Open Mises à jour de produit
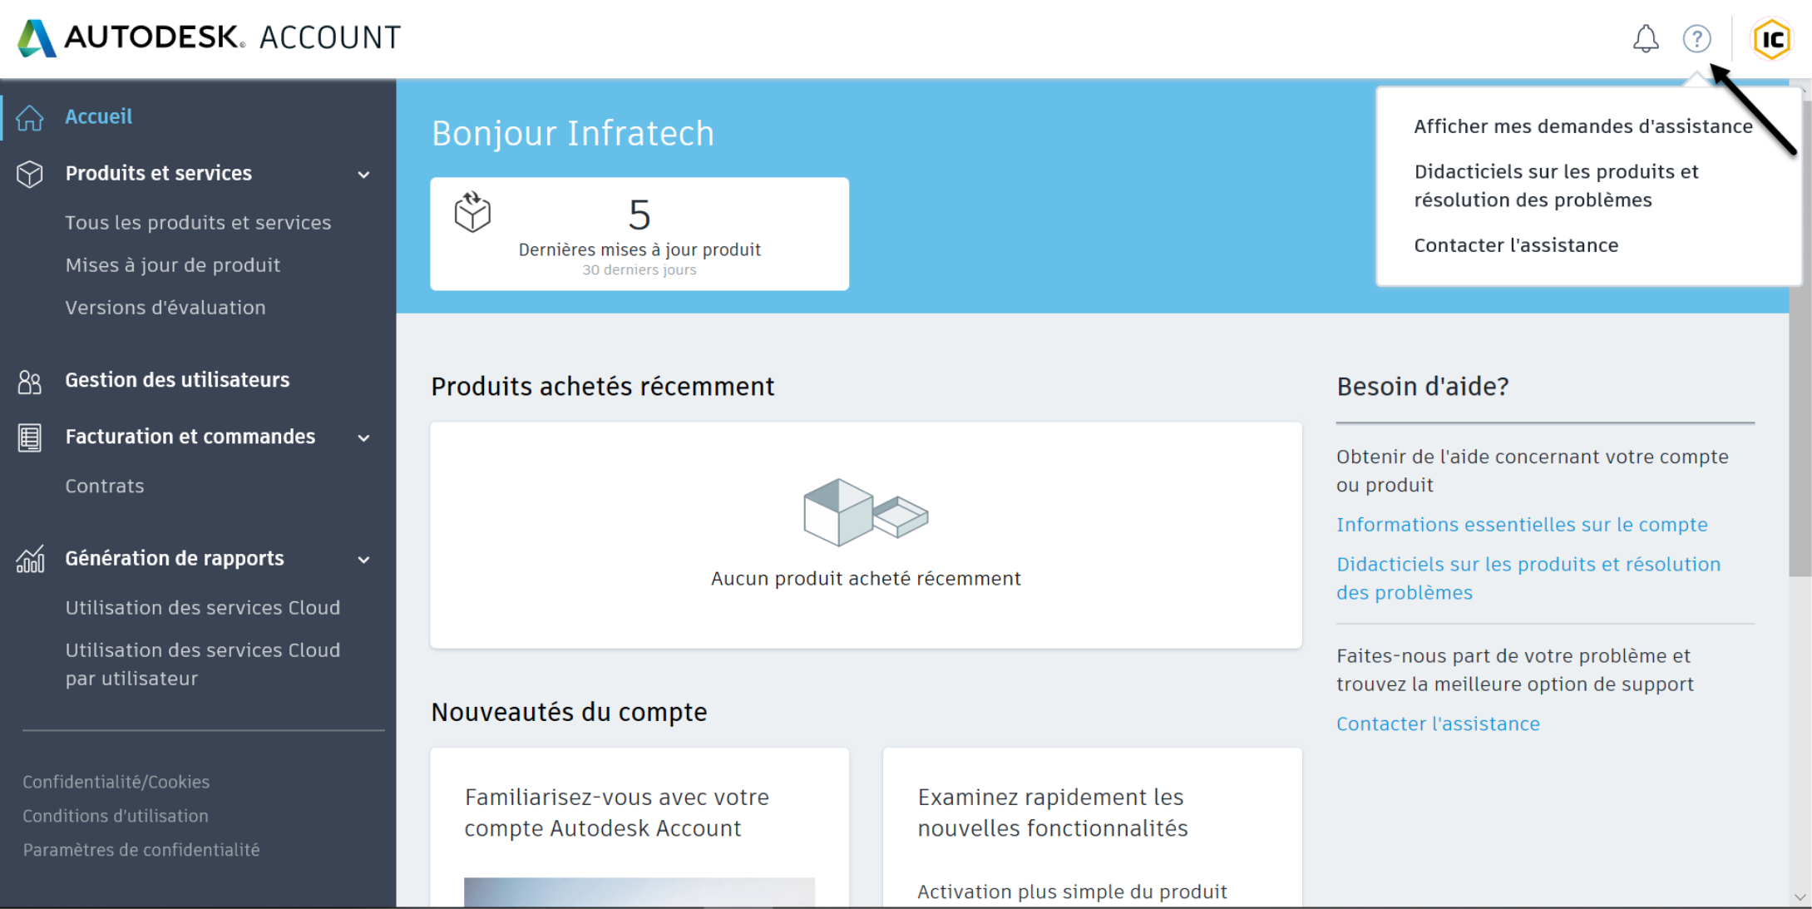The width and height of the screenshot is (1812, 909). (172, 264)
